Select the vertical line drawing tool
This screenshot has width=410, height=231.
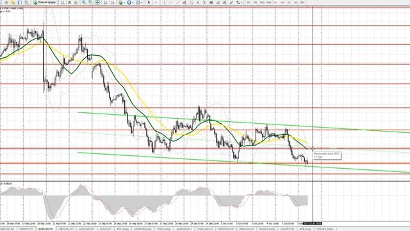pyautogui.click(x=164, y=3)
